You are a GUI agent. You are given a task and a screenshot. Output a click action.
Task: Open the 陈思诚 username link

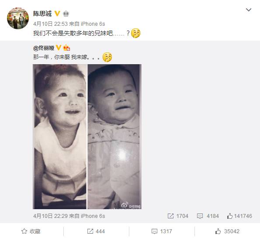(42, 14)
